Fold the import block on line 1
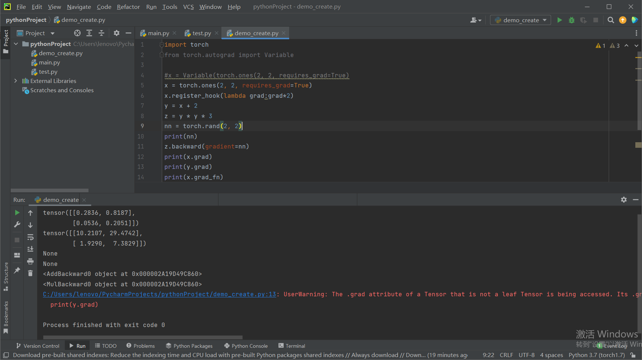The width and height of the screenshot is (642, 360). pyautogui.click(x=161, y=44)
